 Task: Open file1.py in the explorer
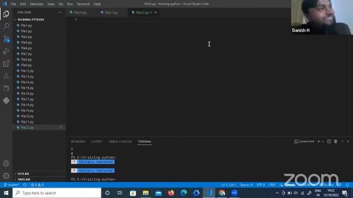click(x=26, y=25)
